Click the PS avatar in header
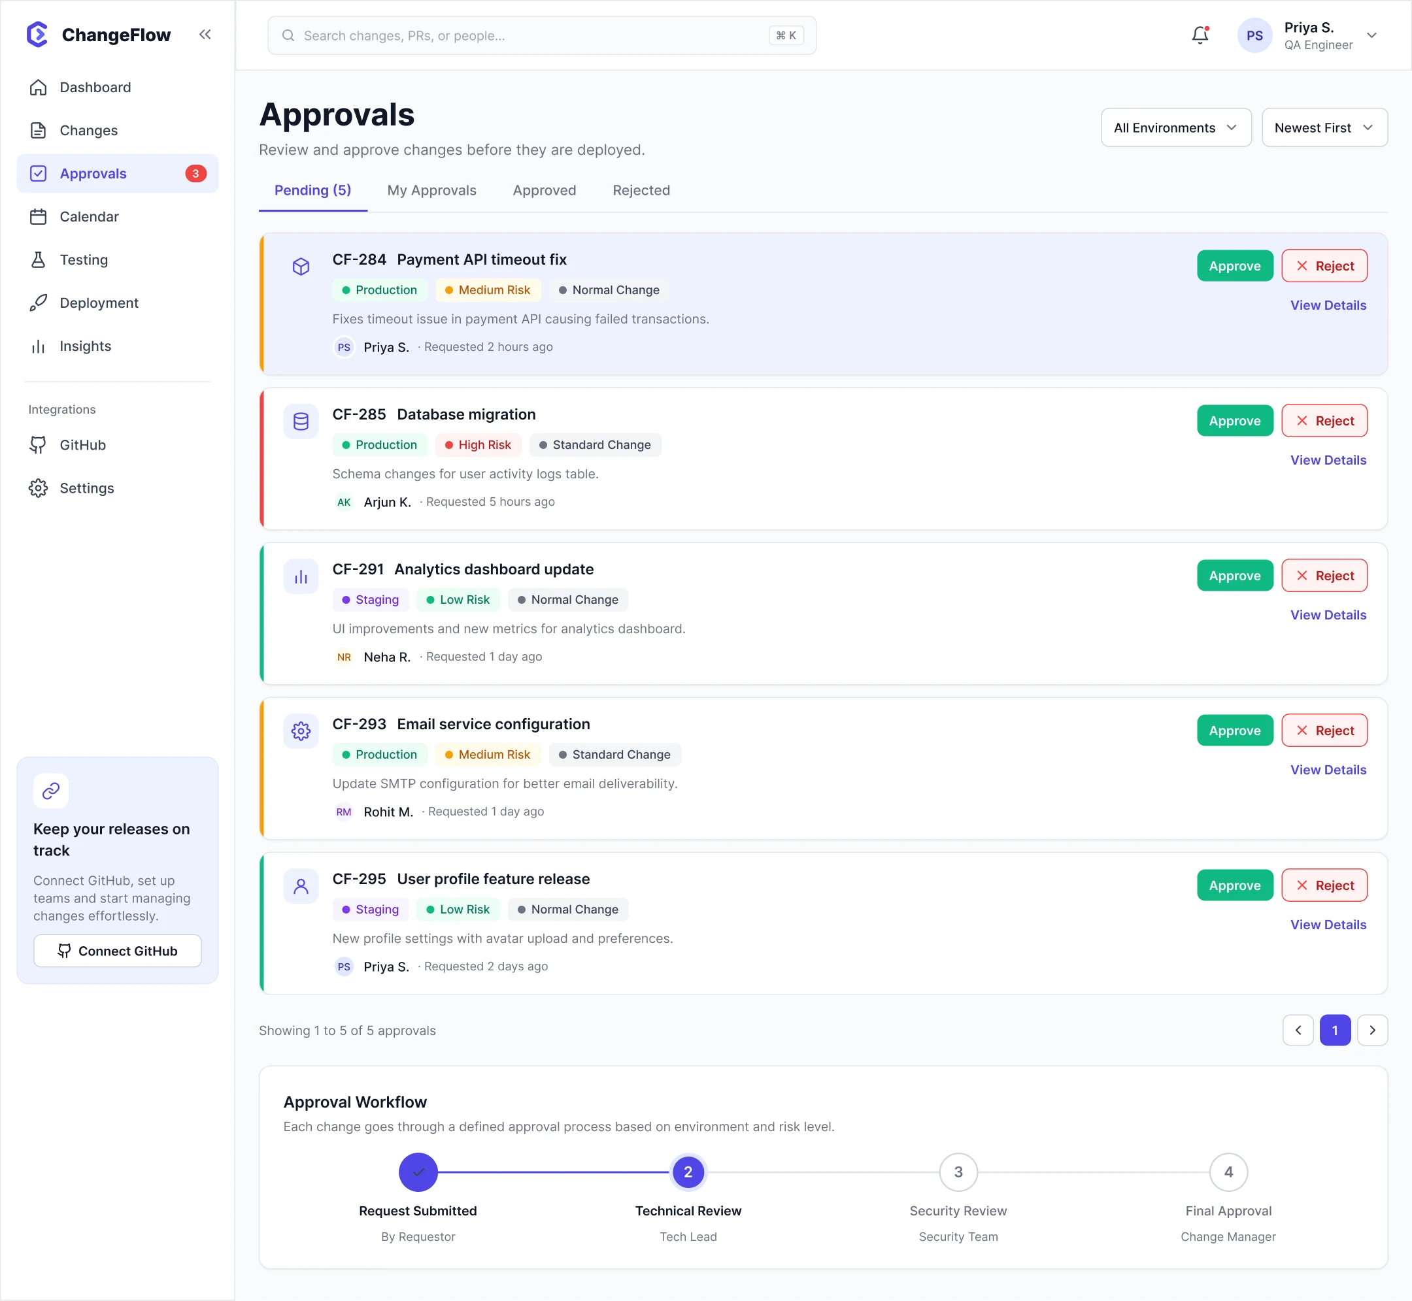 click(x=1254, y=35)
